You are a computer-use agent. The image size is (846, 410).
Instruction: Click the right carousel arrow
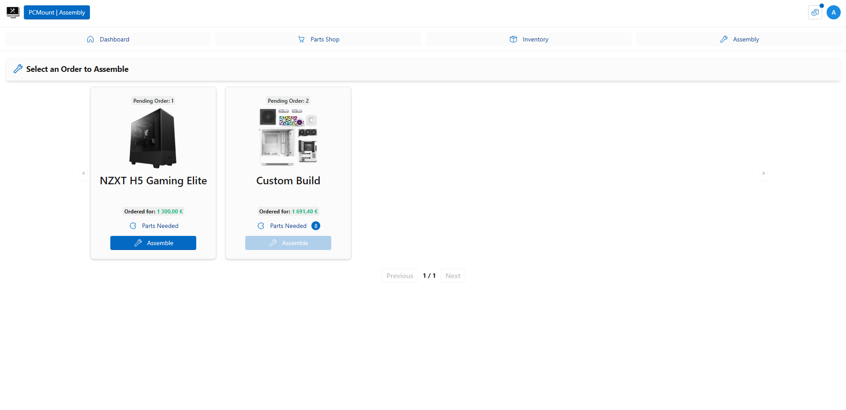764,173
